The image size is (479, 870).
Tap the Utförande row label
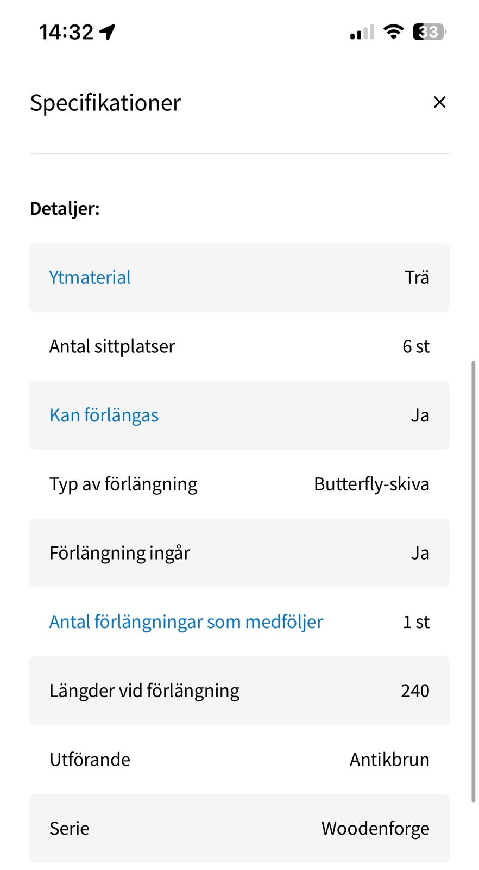coord(90,760)
